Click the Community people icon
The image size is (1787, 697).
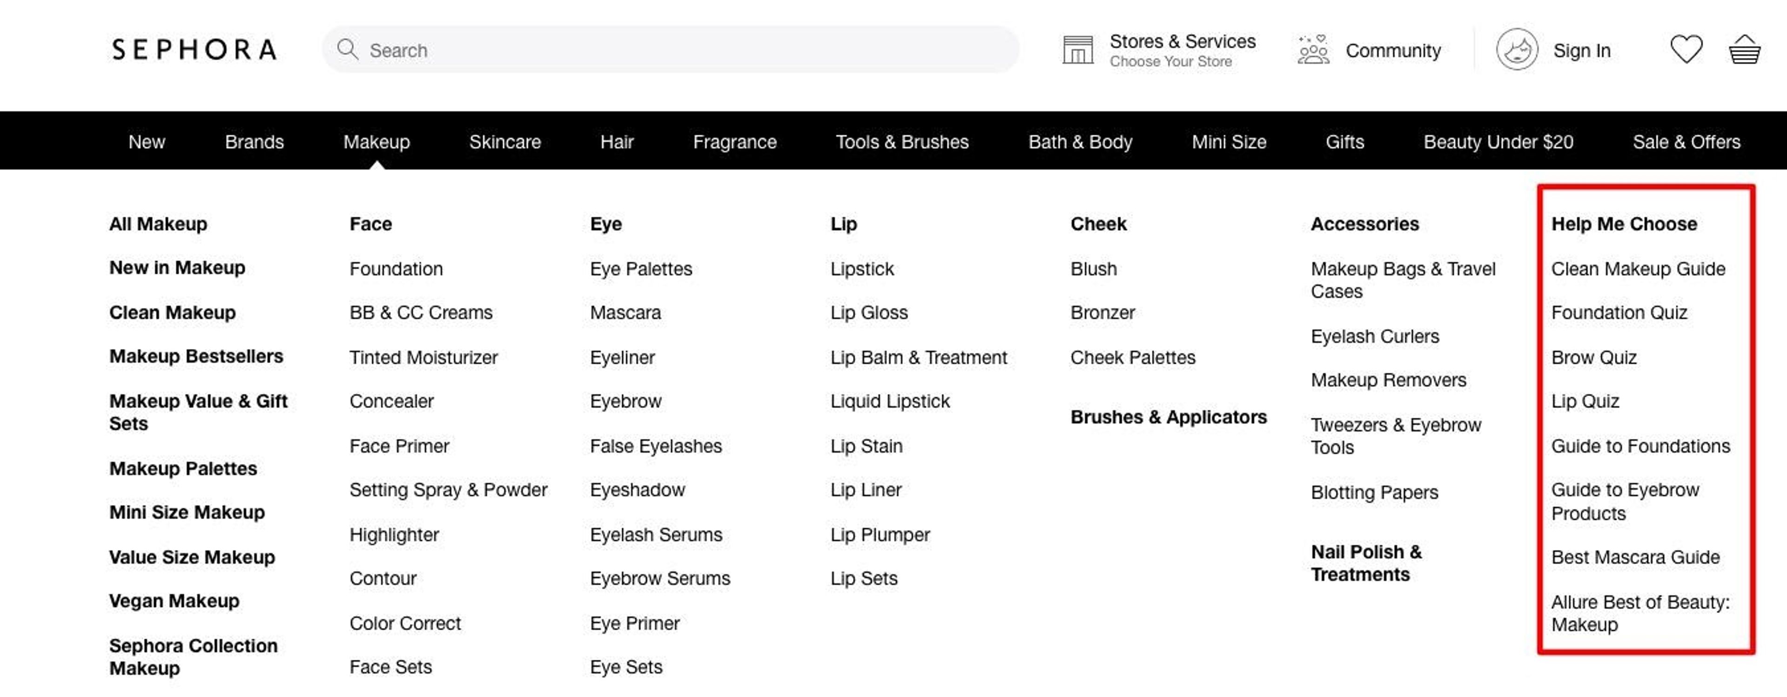pyautogui.click(x=1312, y=49)
